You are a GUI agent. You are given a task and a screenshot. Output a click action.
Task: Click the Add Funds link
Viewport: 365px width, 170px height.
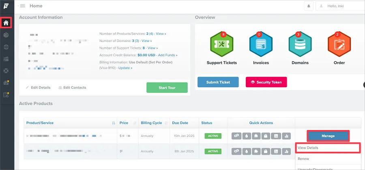[167, 55]
